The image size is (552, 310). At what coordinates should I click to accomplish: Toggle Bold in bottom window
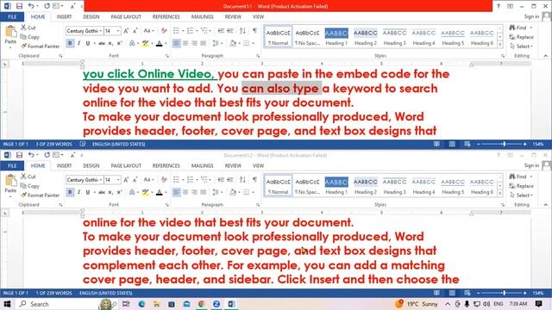[70, 192]
